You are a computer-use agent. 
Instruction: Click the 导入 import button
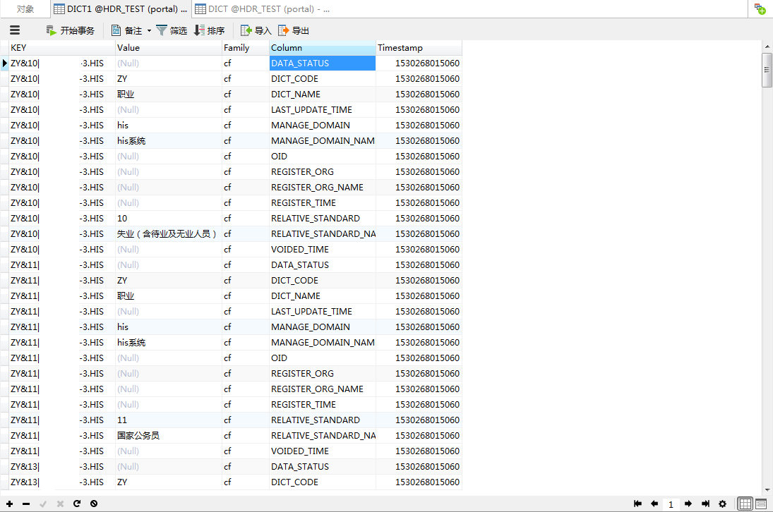tap(256, 30)
